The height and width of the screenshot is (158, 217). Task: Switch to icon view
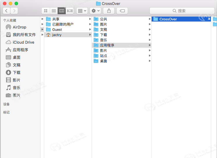tap(46, 11)
